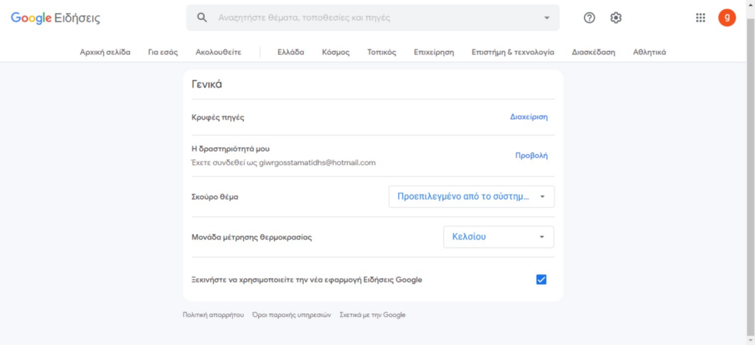
Task: Open the Σκούρο θέμα dropdown
Action: click(471, 197)
